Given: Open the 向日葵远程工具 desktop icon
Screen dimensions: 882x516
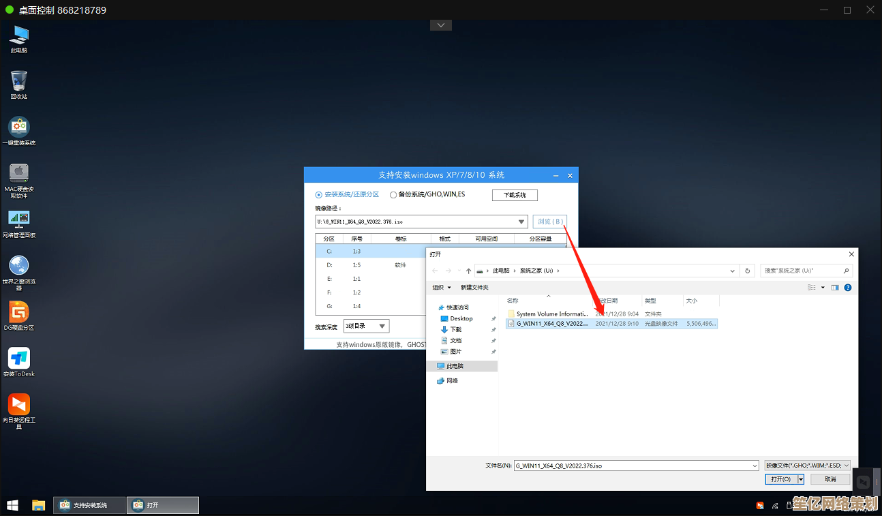Looking at the screenshot, I should tap(18, 404).
